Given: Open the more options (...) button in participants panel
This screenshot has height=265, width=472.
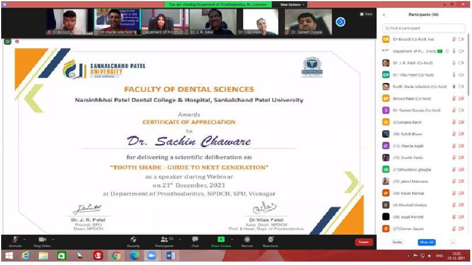Looking at the screenshot, I should coord(453,243).
